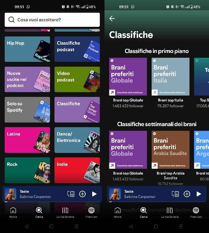Tap Android back button on right screen

[131, 226]
